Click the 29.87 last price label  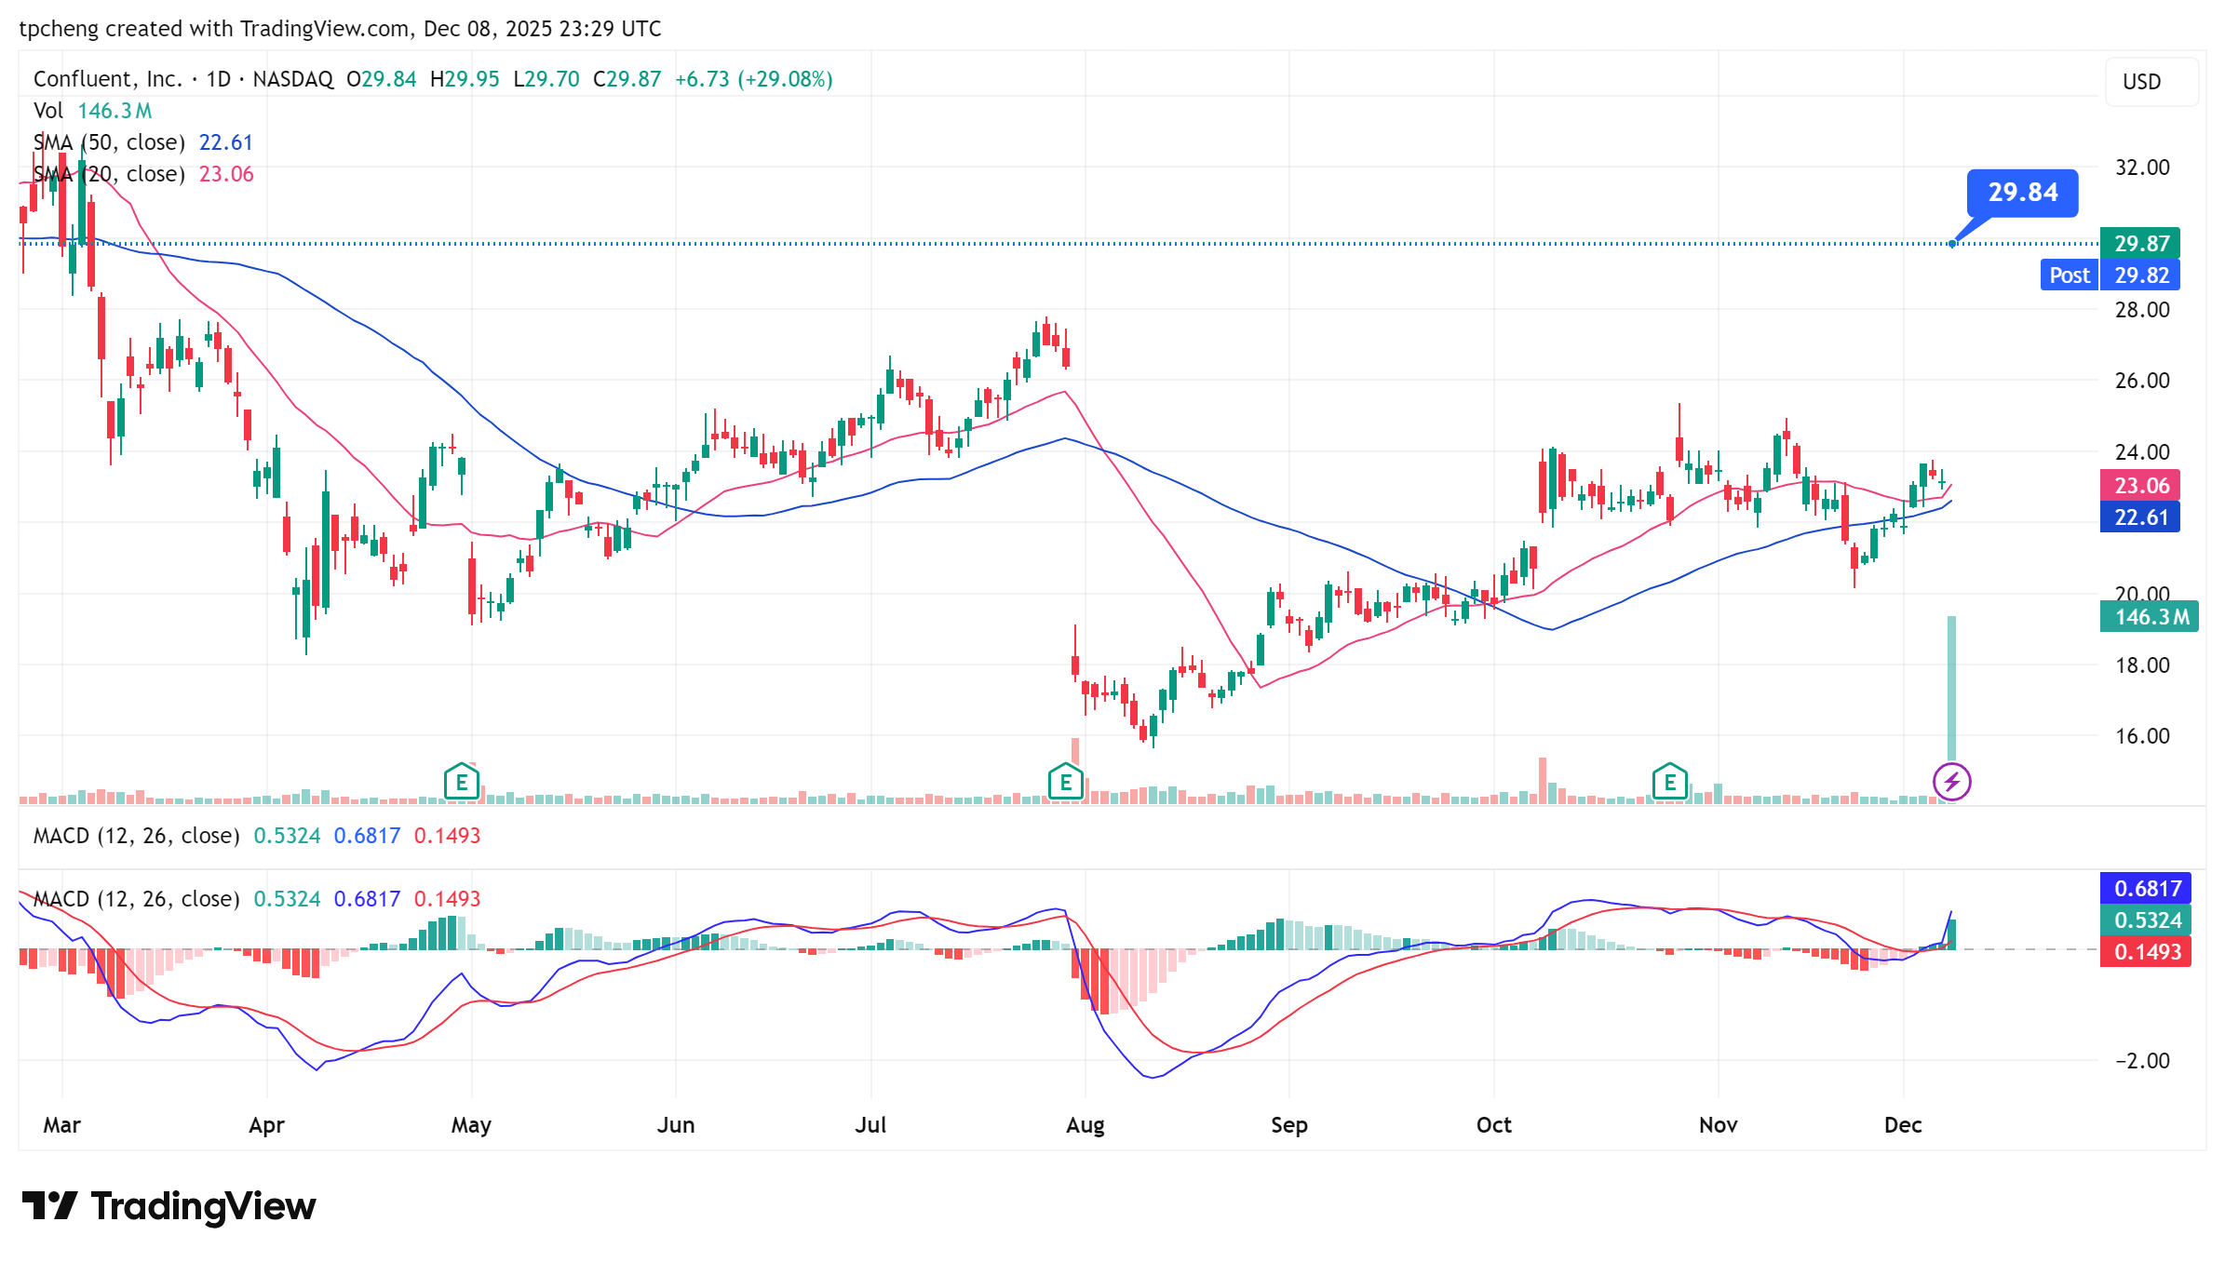(2140, 244)
